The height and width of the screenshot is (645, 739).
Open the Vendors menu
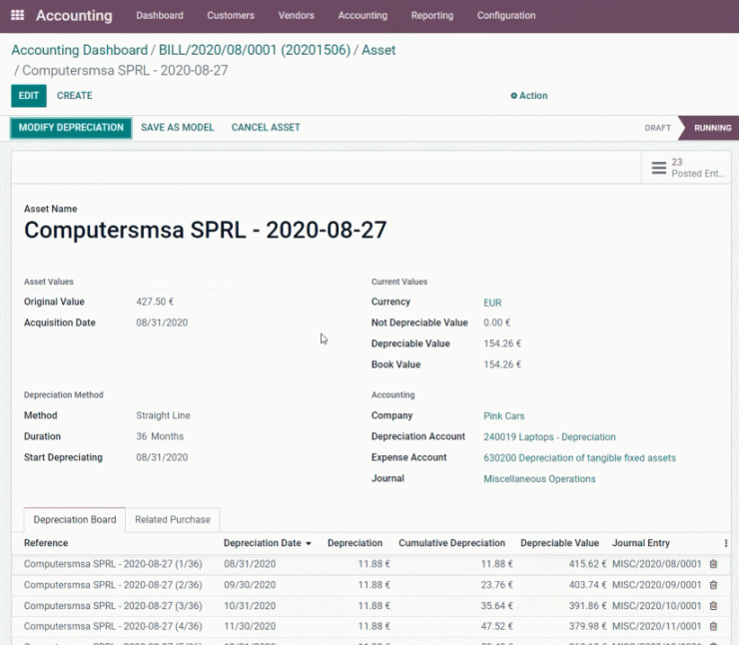[296, 16]
